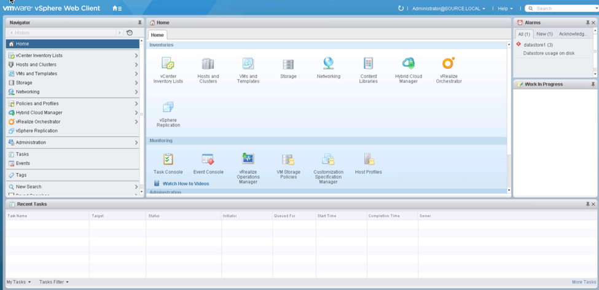Open the Task Console icon
The height and width of the screenshot is (290, 599).
[168, 159]
